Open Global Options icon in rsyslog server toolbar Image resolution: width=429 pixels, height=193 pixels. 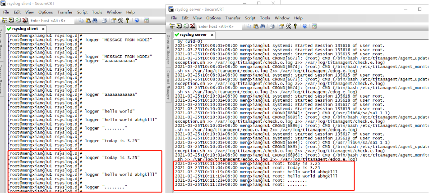pos(288,26)
